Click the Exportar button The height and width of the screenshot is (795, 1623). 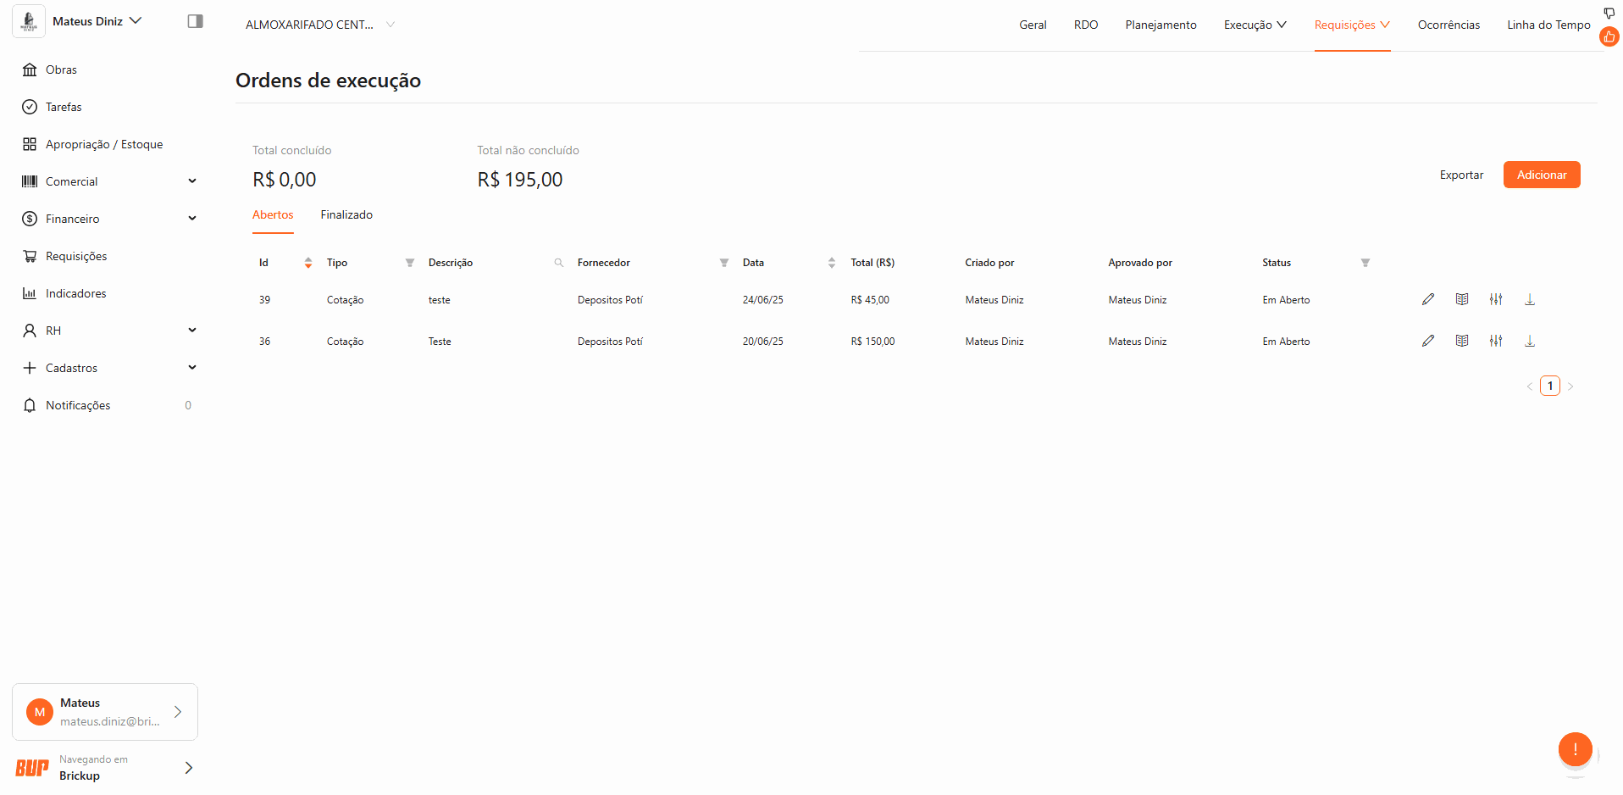pos(1461,175)
